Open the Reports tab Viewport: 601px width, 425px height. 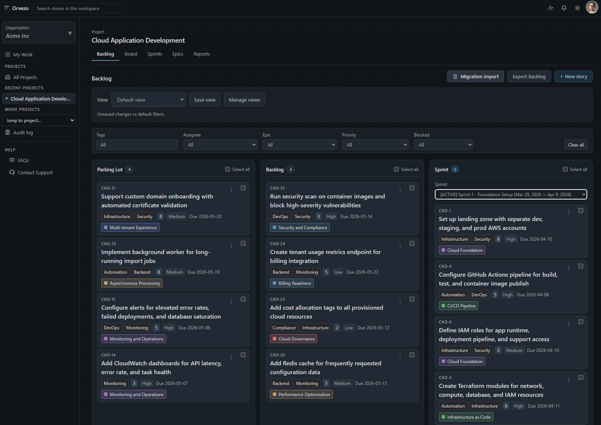201,54
